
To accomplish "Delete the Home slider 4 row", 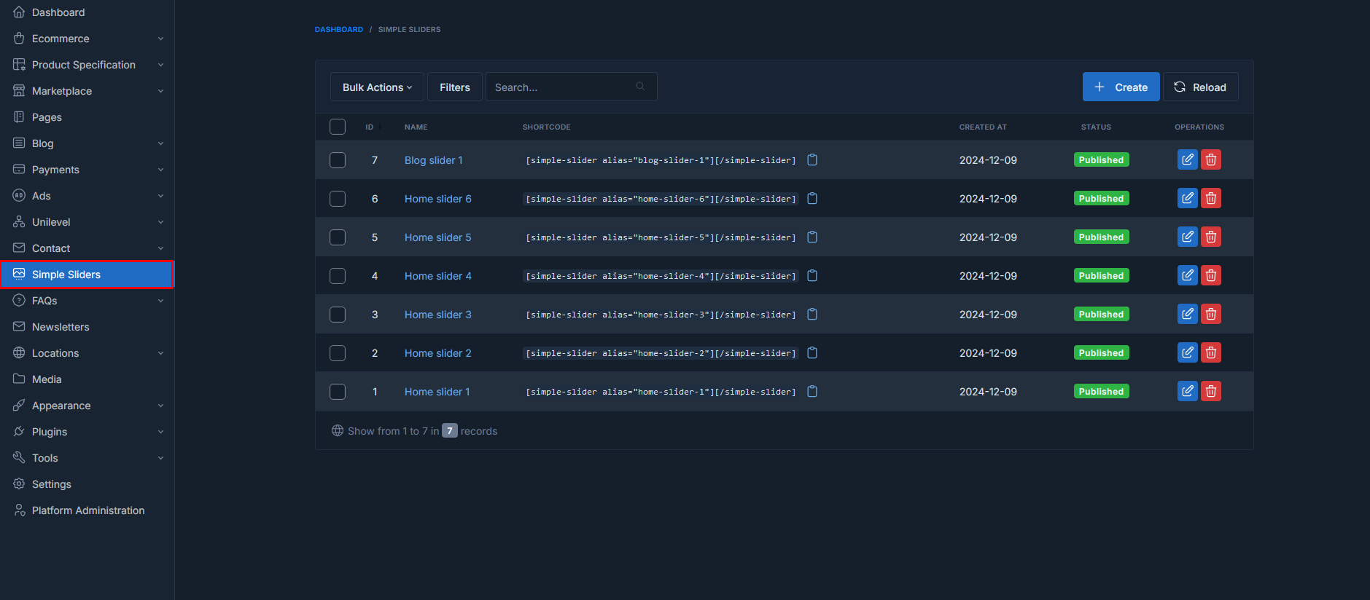I will pos(1210,275).
